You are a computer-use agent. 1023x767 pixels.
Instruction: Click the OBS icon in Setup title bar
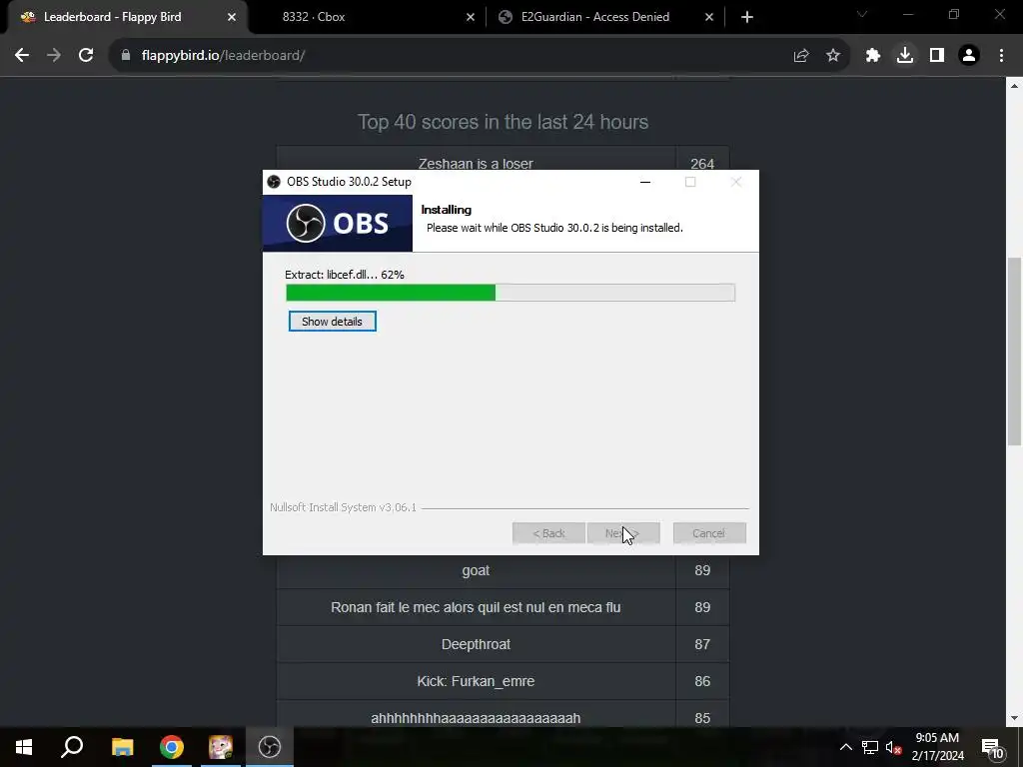pos(274,182)
